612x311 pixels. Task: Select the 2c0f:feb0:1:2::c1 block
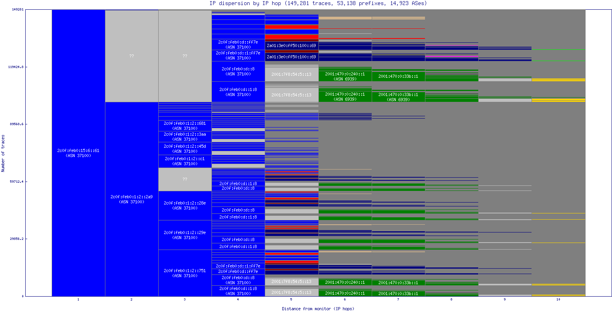185,161
